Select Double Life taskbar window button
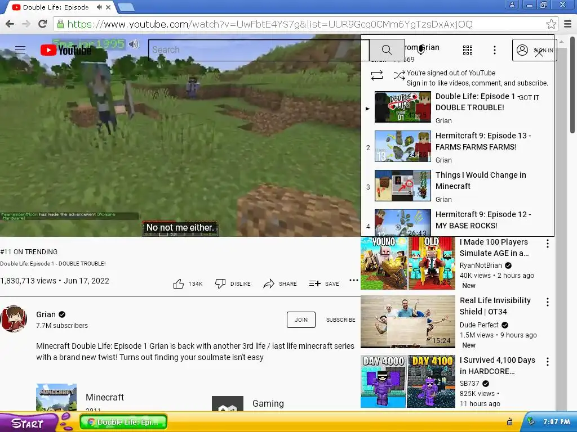Viewport: 577px width, 432px height. pyautogui.click(x=123, y=422)
